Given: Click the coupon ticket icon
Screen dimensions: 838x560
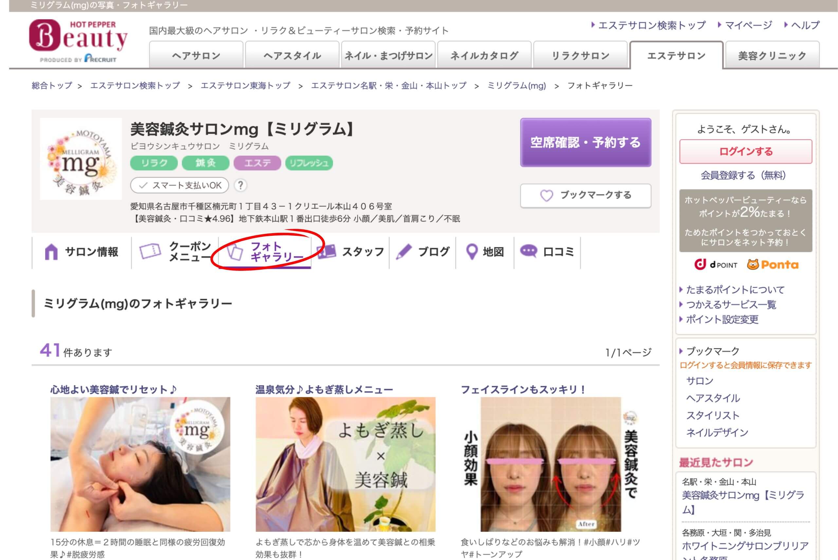Looking at the screenshot, I should [x=150, y=251].
